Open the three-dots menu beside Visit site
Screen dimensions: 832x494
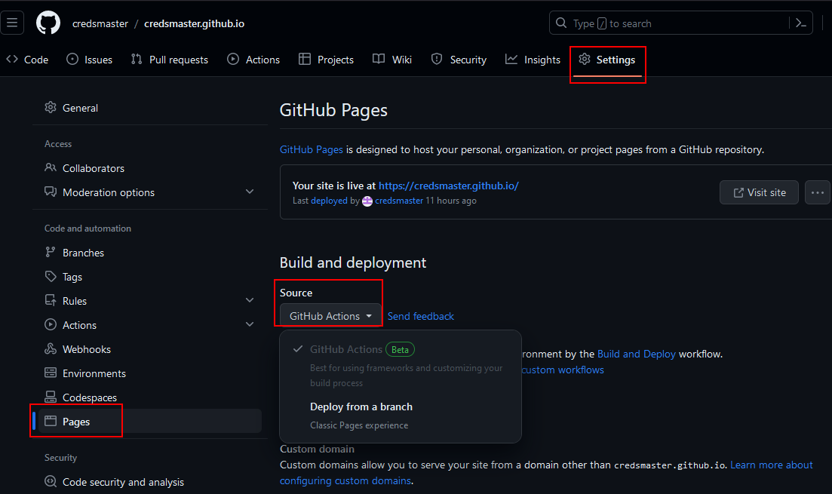click(x=817, y=192)
